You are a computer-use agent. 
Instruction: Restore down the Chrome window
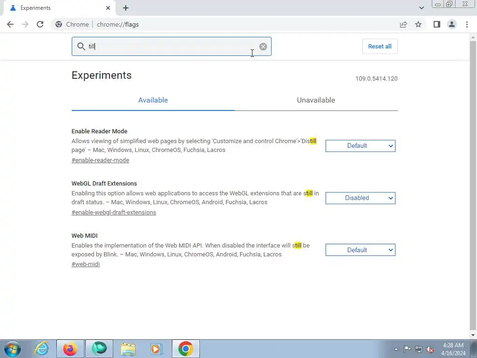point(450,4)
